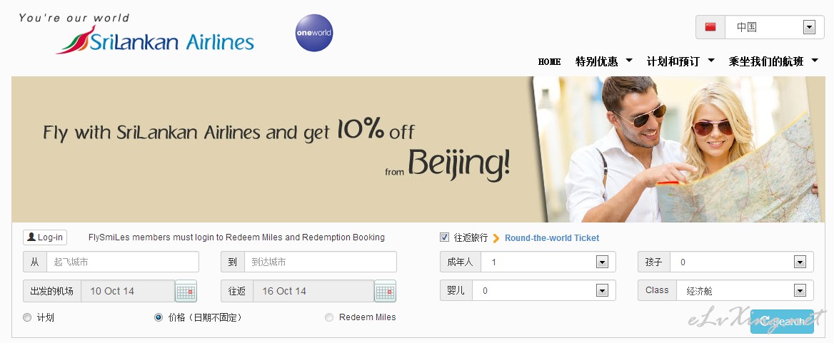Select the Redeem Miles radio option
This screenshot has width=834, height=343.
(x=329, y=317)
